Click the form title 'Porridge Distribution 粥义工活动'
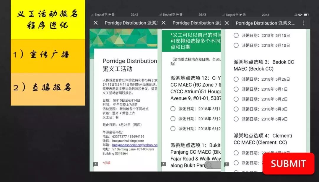The image size is (319, 182). pyautogui.click(x=130, y=65)
